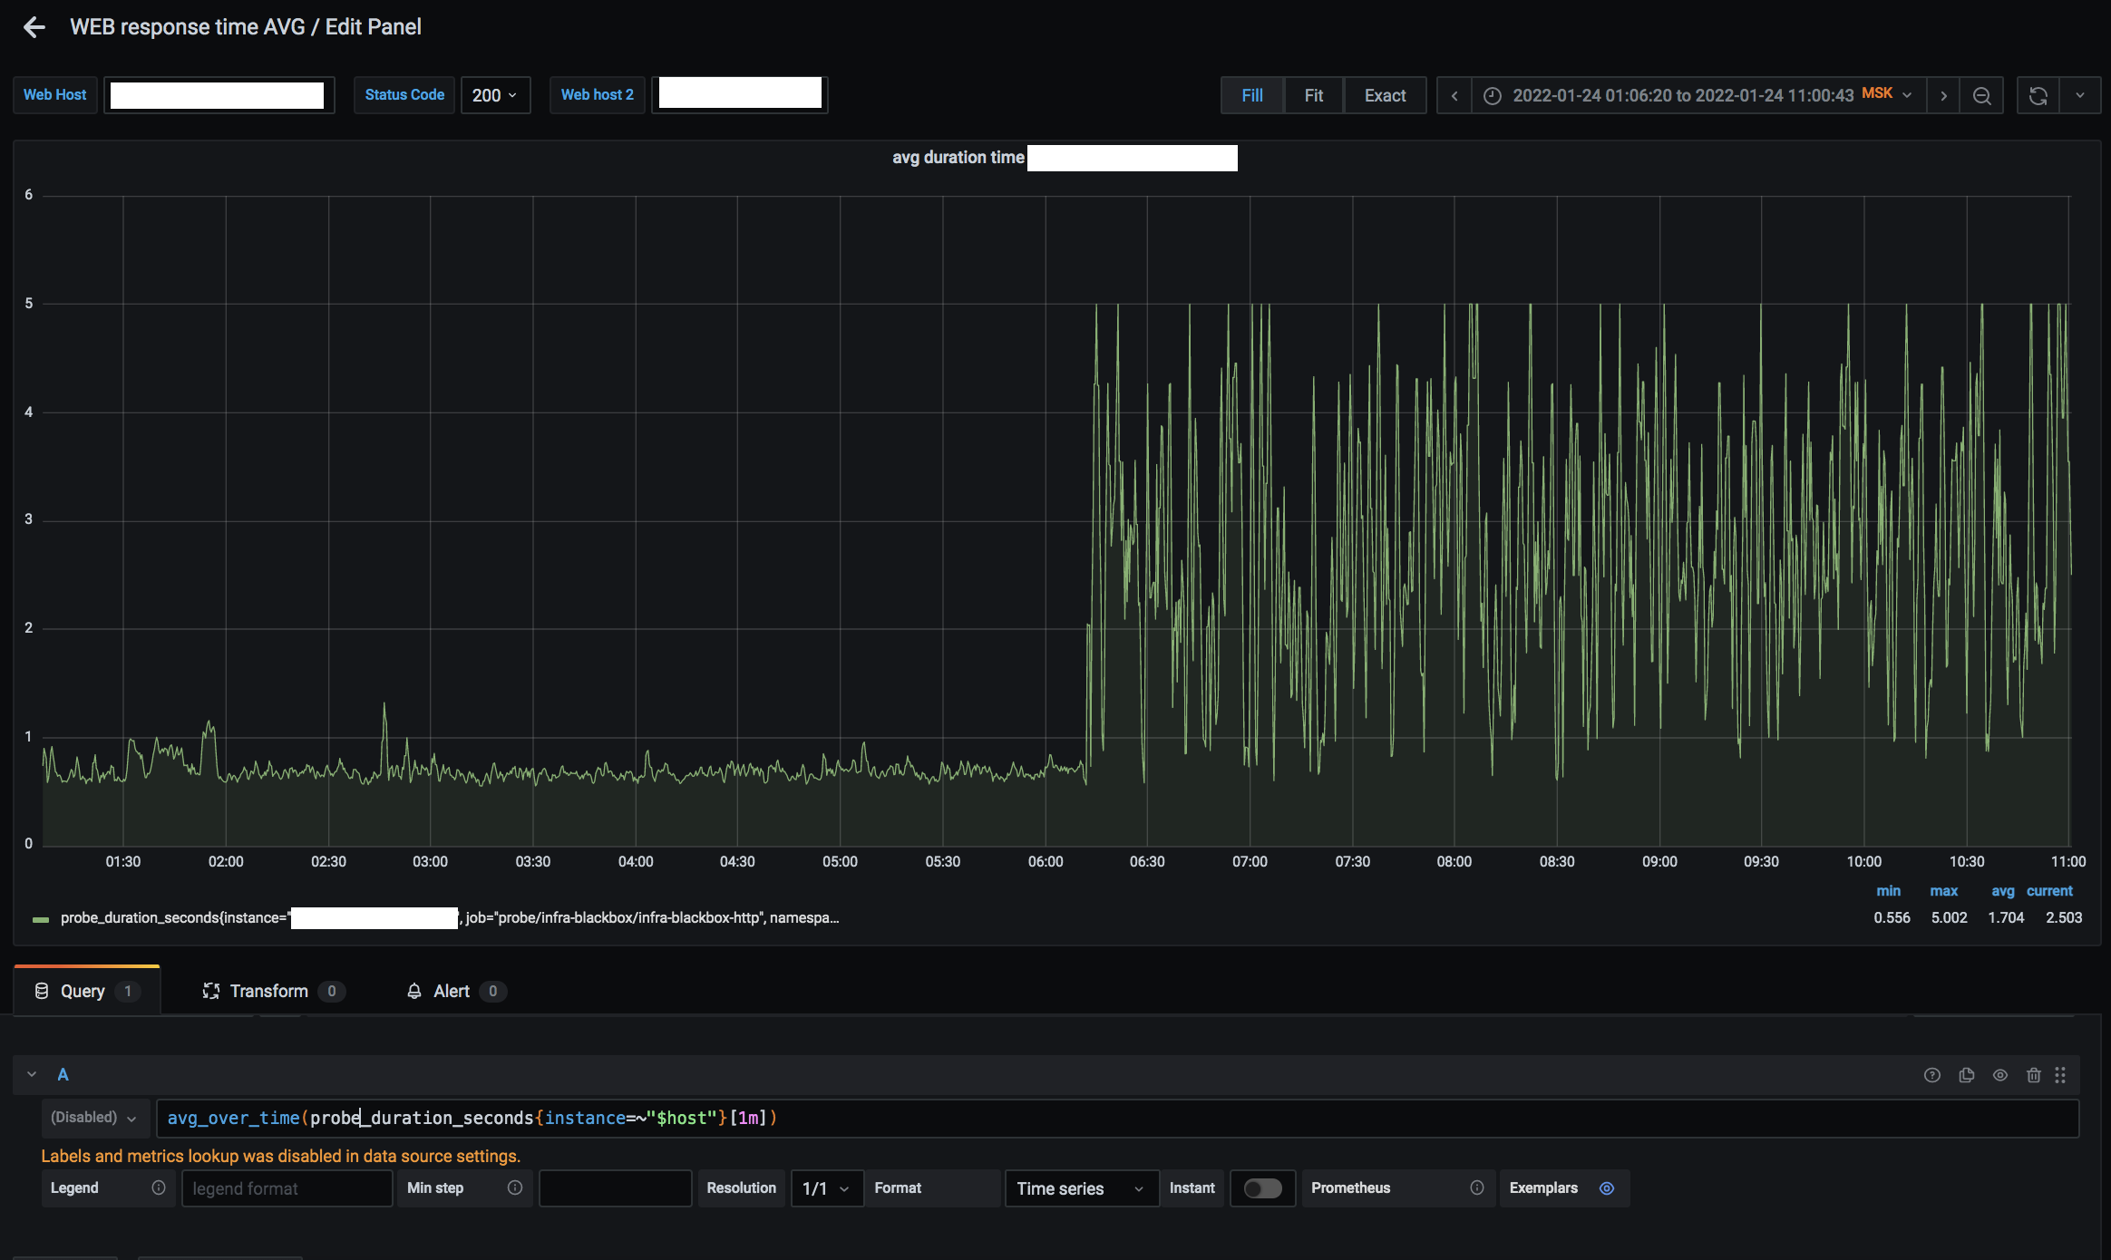Screen dimensions: 2111x1260
Task: Show Prometheus info icon
Action: (1477, 1187)
